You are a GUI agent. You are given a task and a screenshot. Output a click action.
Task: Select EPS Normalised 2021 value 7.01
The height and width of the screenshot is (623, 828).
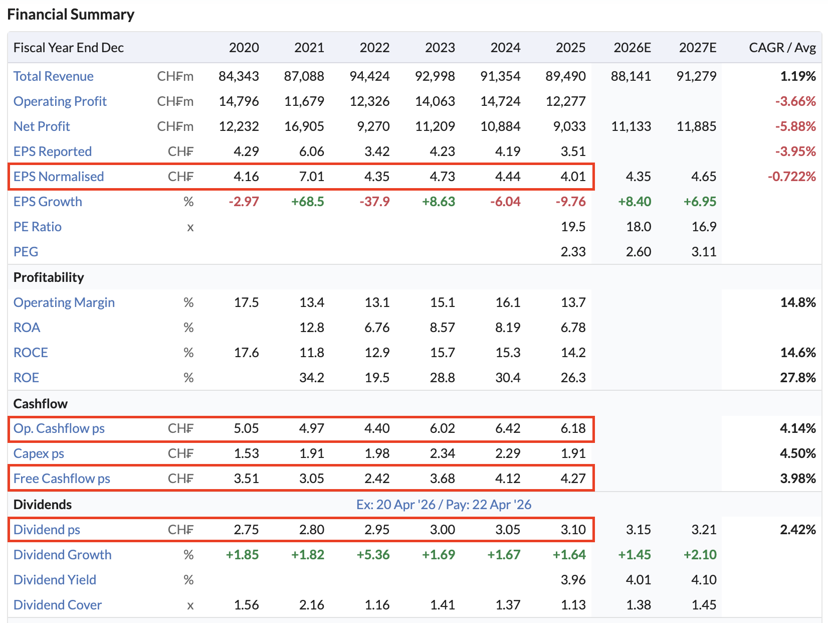(312, 177)
